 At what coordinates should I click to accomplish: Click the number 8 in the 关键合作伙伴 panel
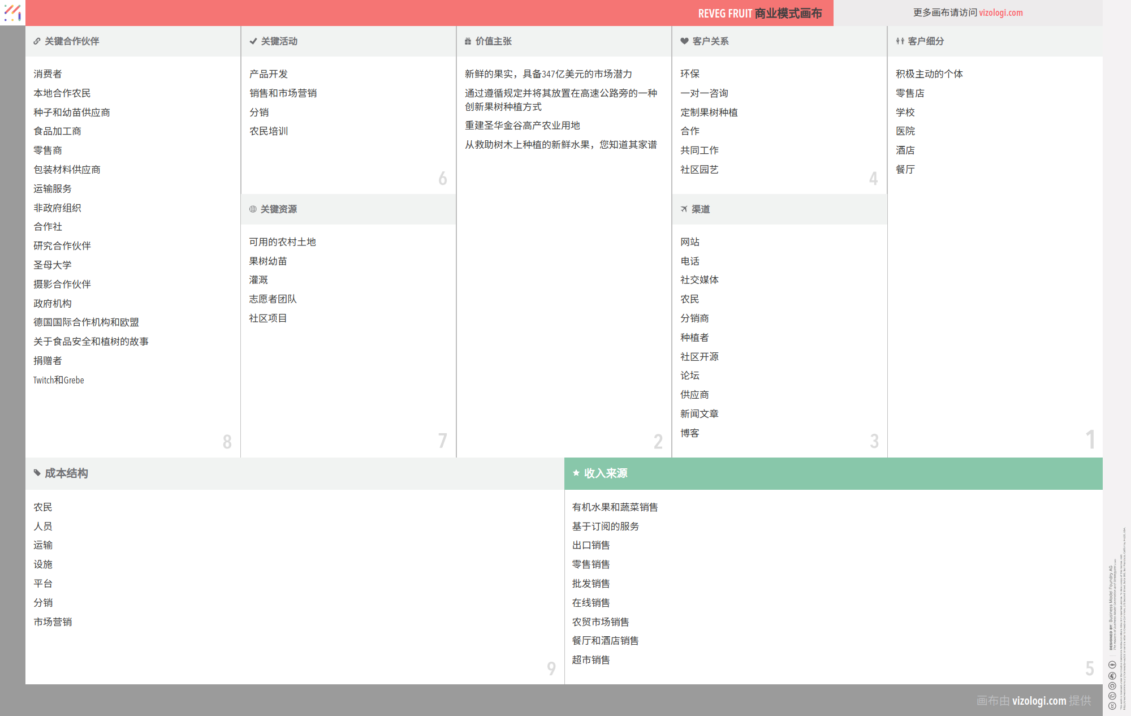coord(228,441)
